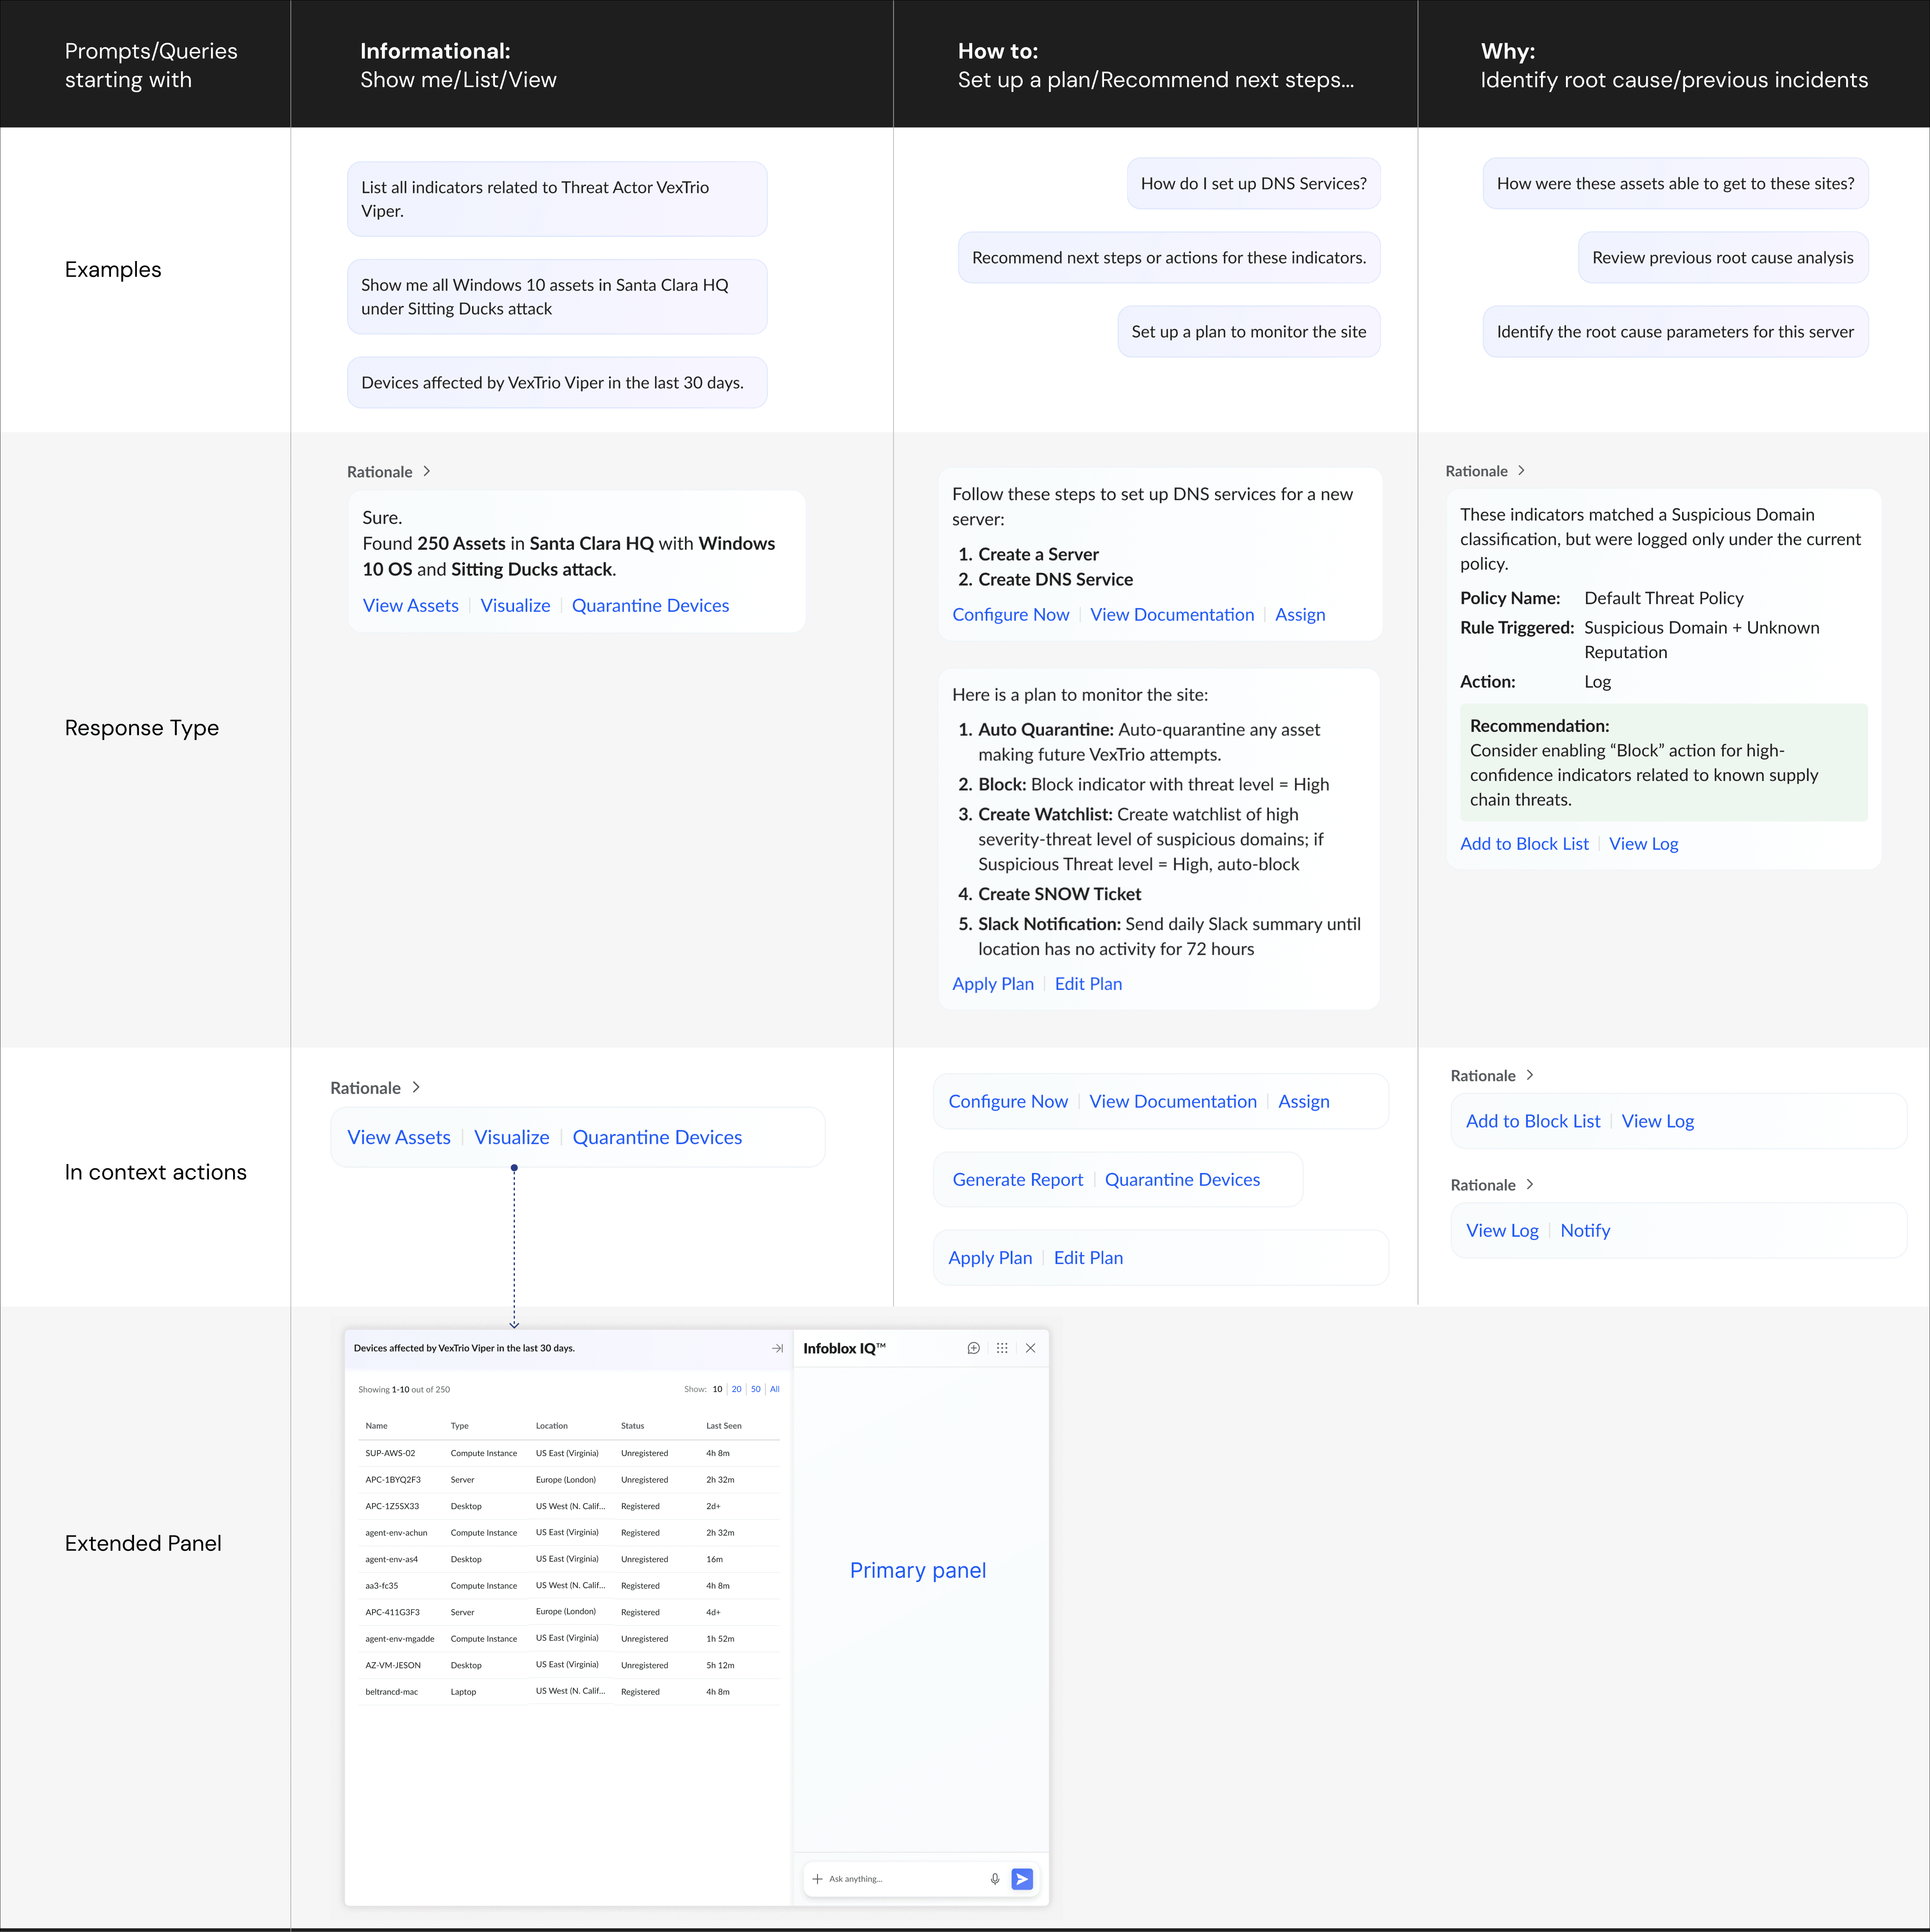Show 20 rows per page

(x=736, y=1389)
